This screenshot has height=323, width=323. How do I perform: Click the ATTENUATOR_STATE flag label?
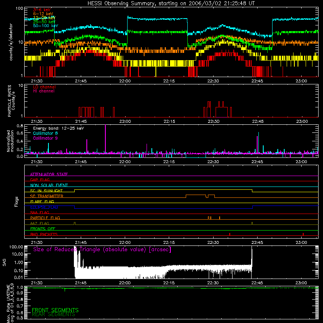[49, 174]
